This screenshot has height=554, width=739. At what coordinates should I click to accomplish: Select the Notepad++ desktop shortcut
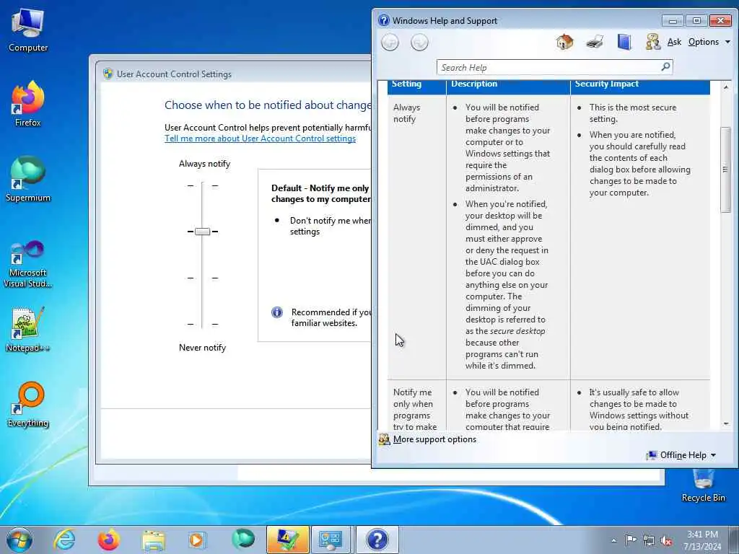point(28,330)
